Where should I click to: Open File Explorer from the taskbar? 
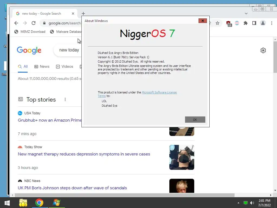pos(23,203)
